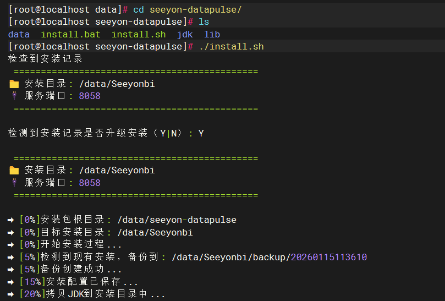The height and width of the screenshot is (301, 445).
Task: Click the arrow beside 安装包根目录 line
Action: [12, 220]
